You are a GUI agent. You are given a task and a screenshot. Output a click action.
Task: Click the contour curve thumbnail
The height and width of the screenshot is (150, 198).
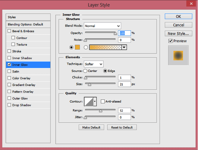pos(89,102)
